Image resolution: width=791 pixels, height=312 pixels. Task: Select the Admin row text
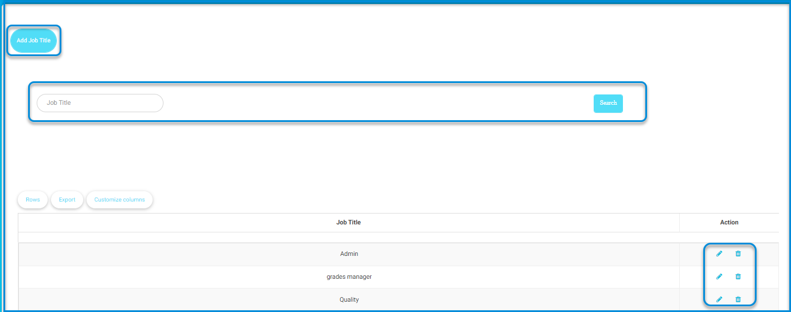pos(349,254)
